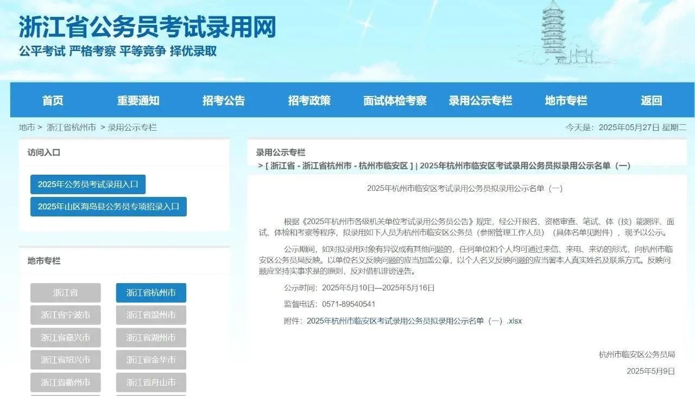Click the 访问入口 panel heading
Viewport: 695px width, 396px height.
[44, 152]
